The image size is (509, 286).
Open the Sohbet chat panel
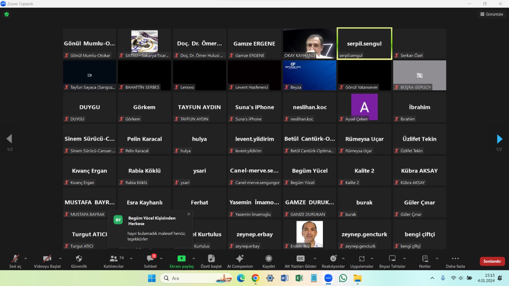click(x=150, y=259)
